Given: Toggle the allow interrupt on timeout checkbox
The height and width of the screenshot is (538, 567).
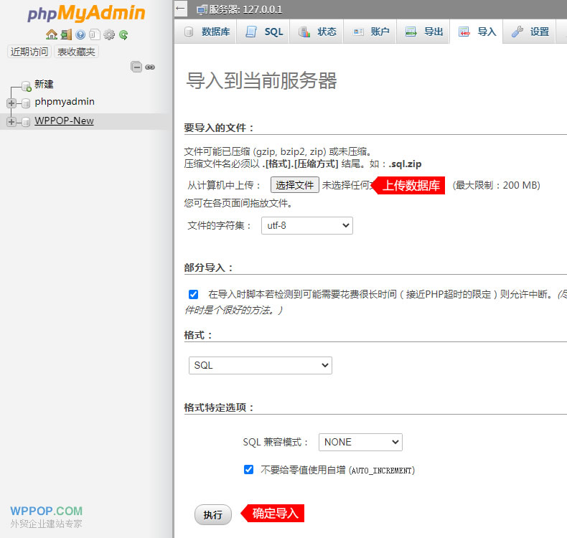Looking at the screenshot, I should click(193, 294).
